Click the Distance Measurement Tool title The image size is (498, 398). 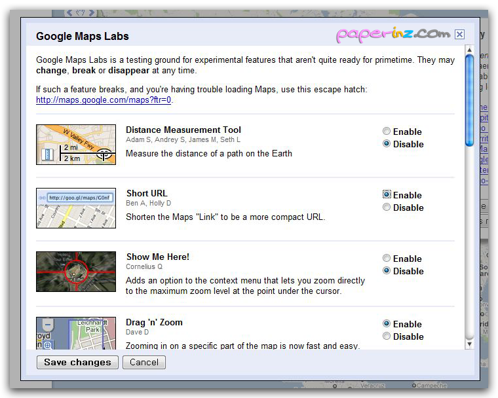183,130
